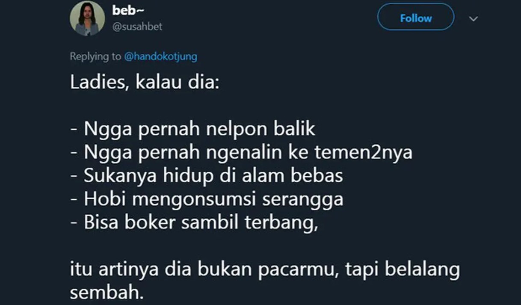Click the 'Replying to' label text
The height and width of the screenshot is (305, 521).
pyautogui.click(x=95, y=56)
